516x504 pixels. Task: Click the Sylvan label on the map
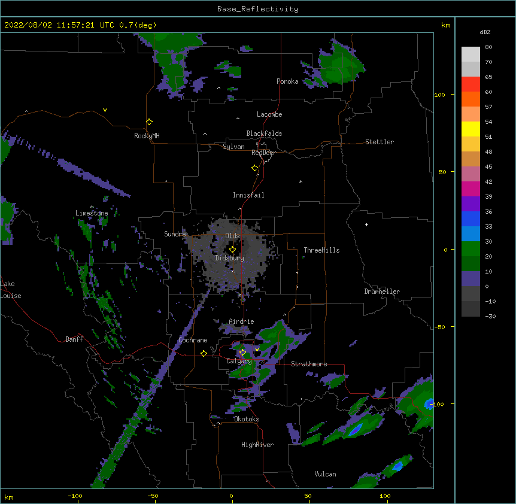click(233, 147)
